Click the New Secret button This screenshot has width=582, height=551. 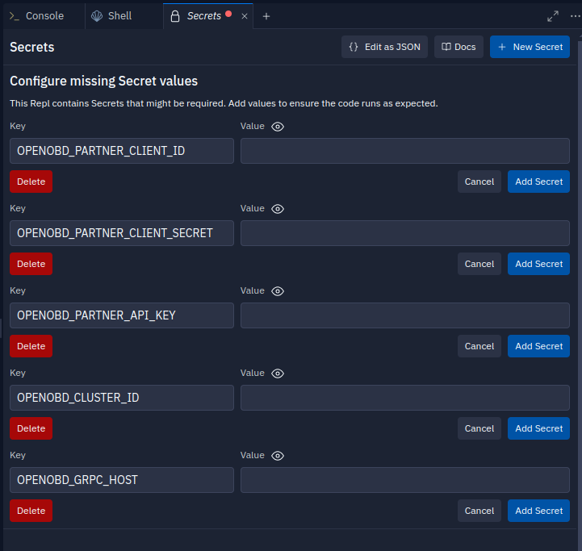[530, 47]
